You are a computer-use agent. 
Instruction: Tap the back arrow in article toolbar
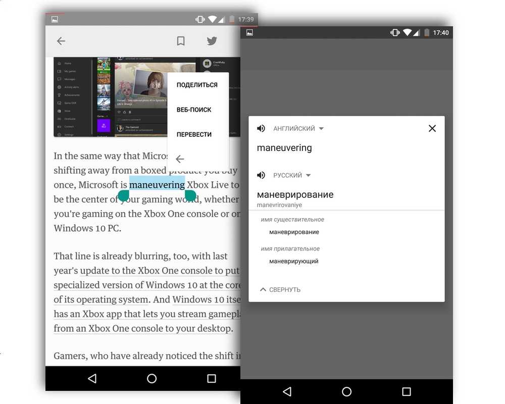pyautogui.click(x=61, y=41)
